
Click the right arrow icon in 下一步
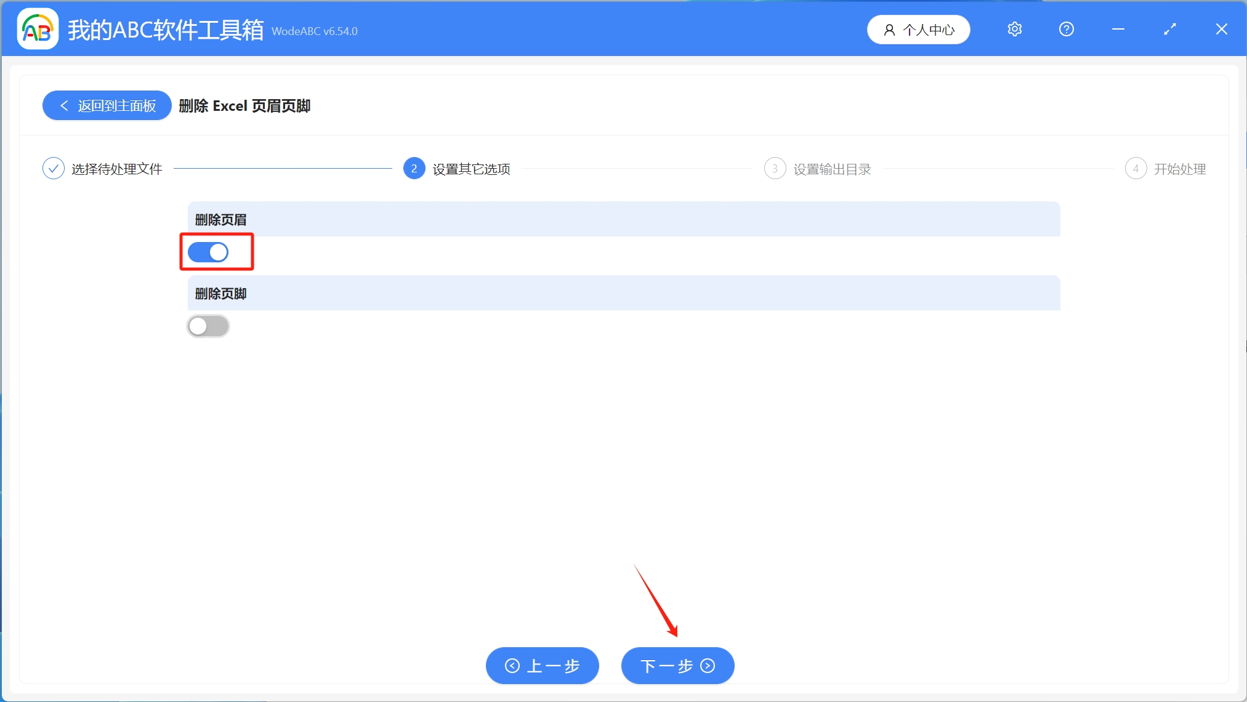point(708,666)
